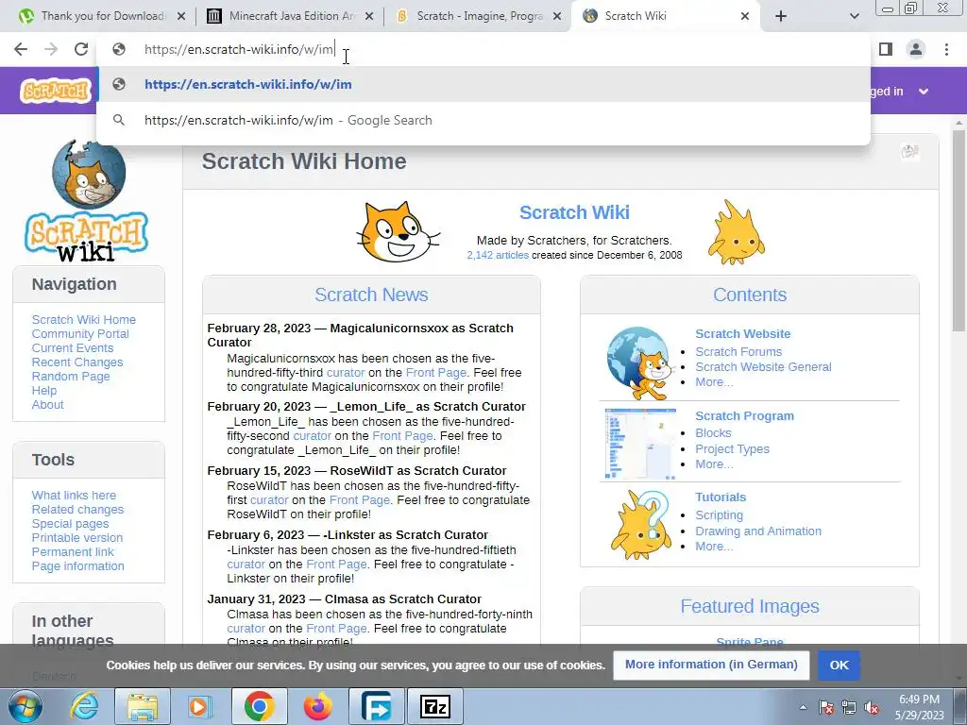967x725 pixels.
Task: Click the Action Center flag tray icon
Action: click(826, 707)
